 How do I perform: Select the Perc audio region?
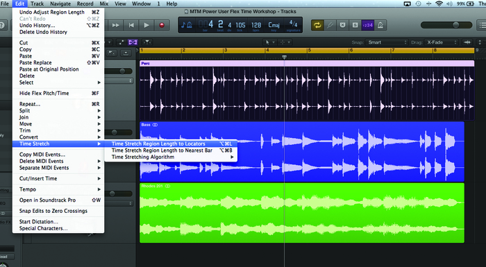pos(307,90)
